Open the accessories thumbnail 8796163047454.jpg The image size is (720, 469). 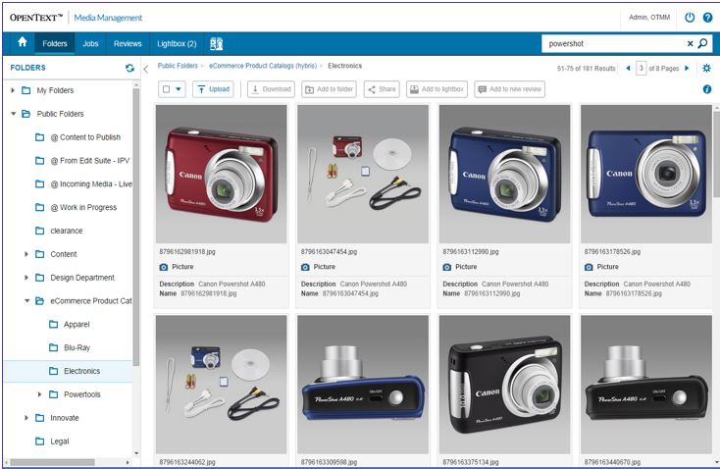coord(363,174)
